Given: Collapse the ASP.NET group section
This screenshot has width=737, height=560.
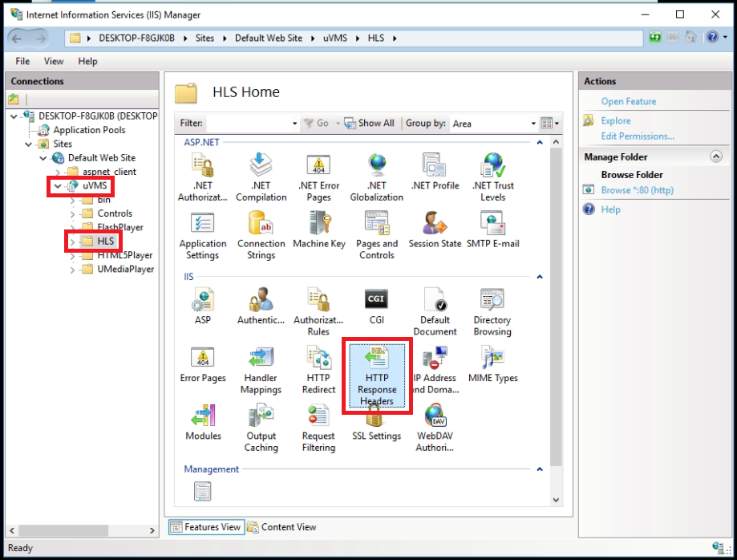Looking at the screenshot, I should [x=540, y=142].
